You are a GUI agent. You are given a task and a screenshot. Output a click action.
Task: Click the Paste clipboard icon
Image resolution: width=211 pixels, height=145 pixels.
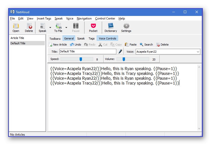[x=126, y=45]
